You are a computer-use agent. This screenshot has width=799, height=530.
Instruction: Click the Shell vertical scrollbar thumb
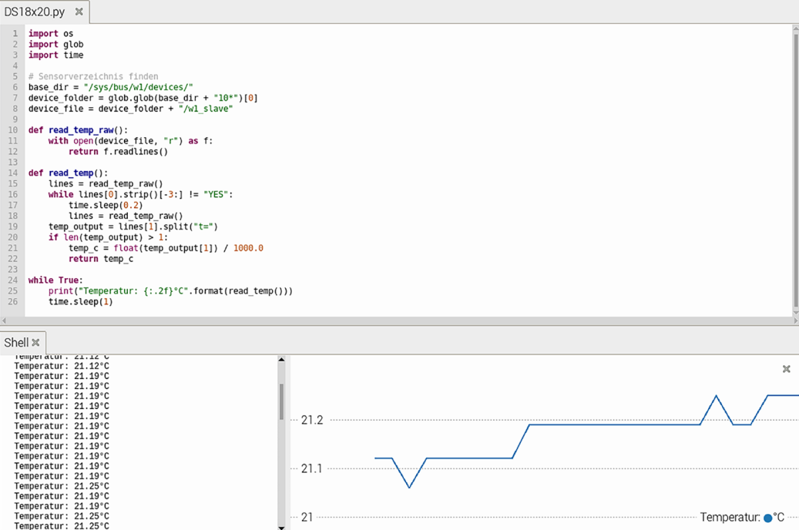coord(281,401)
